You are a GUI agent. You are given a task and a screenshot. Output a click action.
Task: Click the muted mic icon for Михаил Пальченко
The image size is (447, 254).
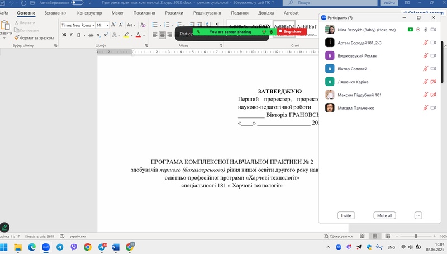pyautogui.click(x=426, y=107)
